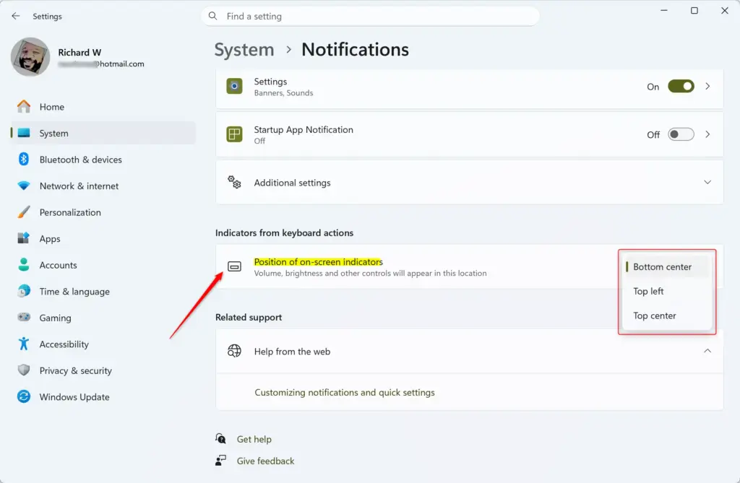740x483 pixels.
Task: Click the on-screen indicators position icon
Action: click(234, 266)
